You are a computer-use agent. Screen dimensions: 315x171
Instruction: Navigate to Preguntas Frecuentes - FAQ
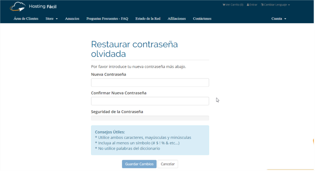point(107,18)
